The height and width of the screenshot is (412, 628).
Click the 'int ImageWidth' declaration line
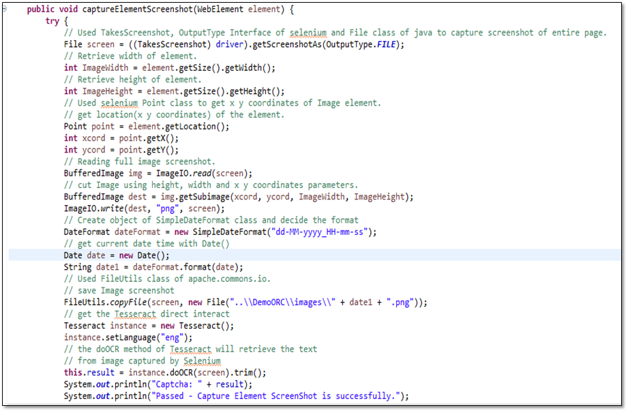pyautogui.click(x=170, y=67)
